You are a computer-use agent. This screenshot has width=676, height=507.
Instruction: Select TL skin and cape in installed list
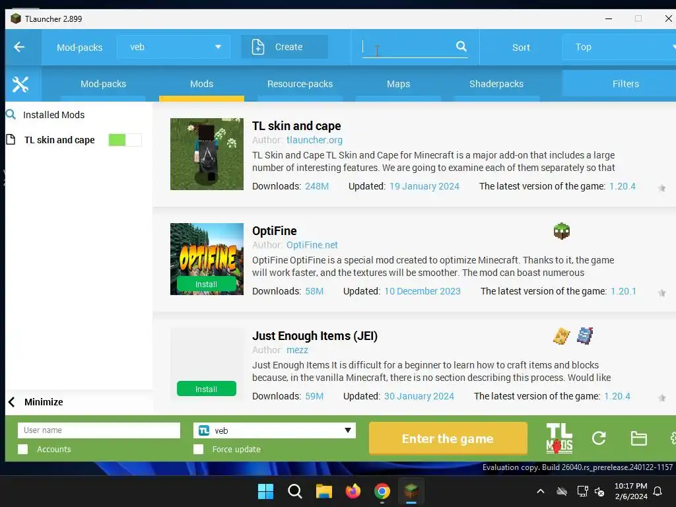coord(59,140)
